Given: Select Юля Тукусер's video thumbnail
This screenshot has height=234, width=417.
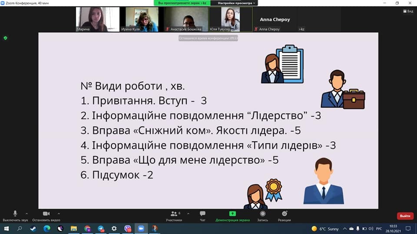Looking at the screenshot, I should pos(231,19).
